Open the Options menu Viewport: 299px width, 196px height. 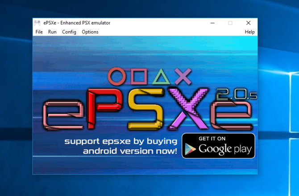click(90, 32)
